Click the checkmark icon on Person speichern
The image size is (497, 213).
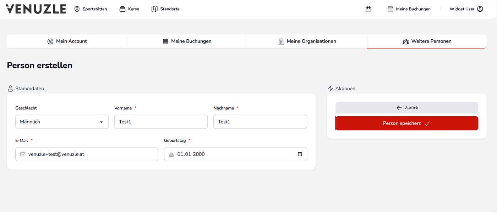pos(427,123)
